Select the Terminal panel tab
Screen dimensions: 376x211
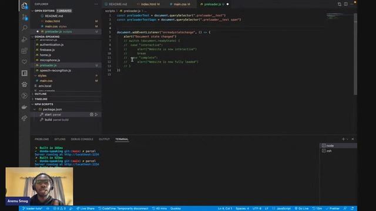122,139
